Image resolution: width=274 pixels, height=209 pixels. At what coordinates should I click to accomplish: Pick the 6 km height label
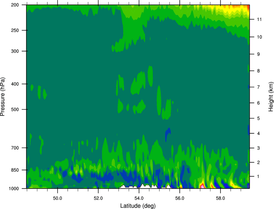point(259,103)
